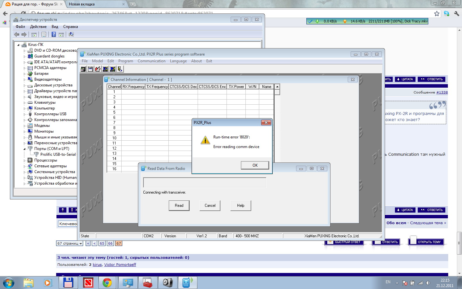Screen dimensions: 462x289
Task: Click the write-to-radio icon in the PX2R toolbar
Action: 113,69
